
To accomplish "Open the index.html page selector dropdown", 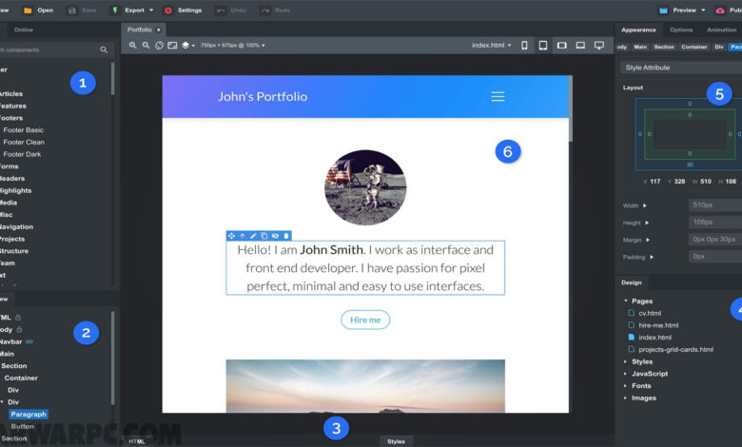I will [x=491, y=46].
